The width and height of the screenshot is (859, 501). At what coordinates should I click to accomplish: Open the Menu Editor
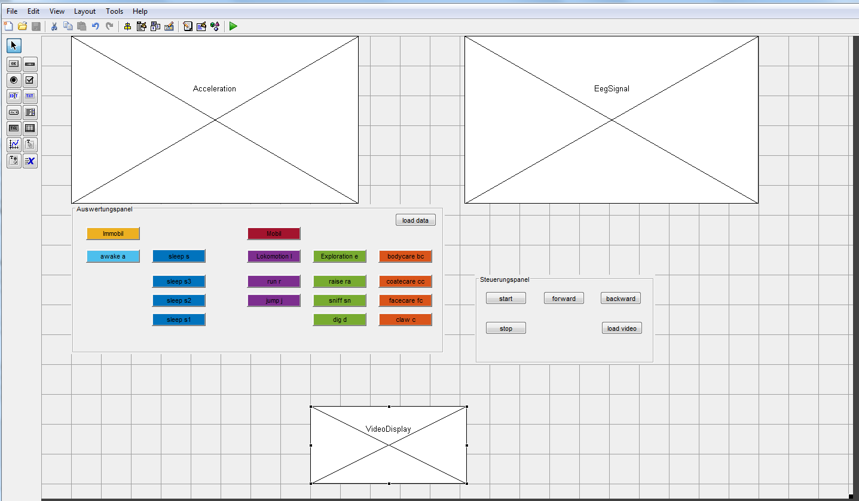point(142,26)
